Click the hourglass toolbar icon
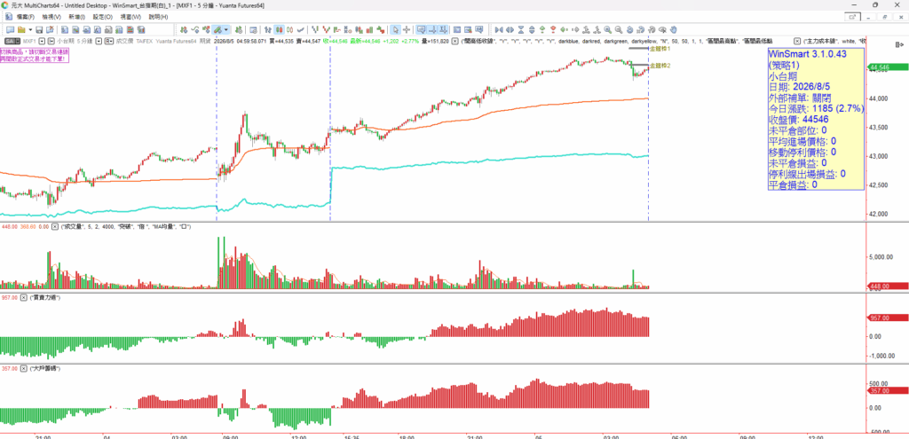This screenshot has width=909, height=439. [521, 29]
